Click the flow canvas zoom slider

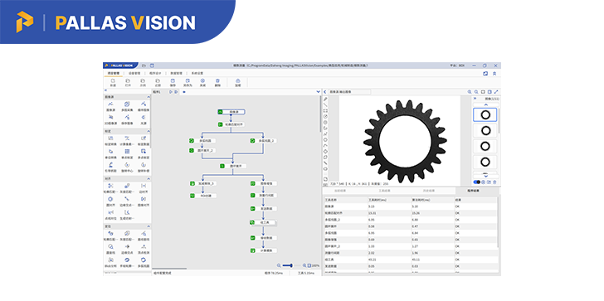click(289, 265)
